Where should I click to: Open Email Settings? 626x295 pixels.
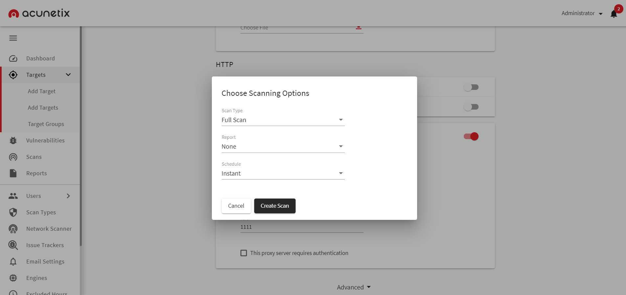[45, 262]
